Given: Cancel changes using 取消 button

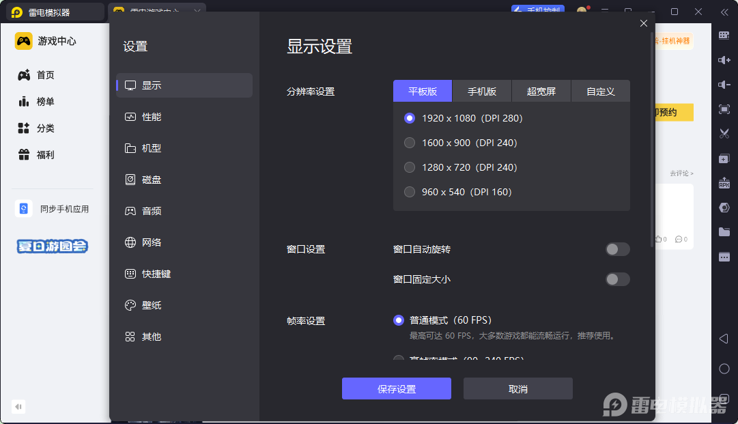Looking at the screenshot, I should [x=517, y=388].
